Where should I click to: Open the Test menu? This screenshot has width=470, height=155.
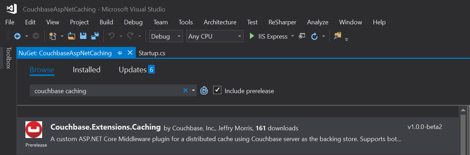252,22
